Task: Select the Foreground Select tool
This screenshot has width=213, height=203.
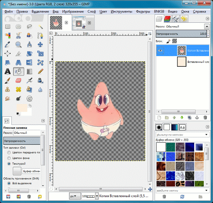Action: 29,35
